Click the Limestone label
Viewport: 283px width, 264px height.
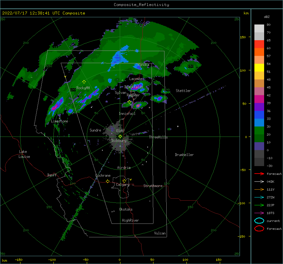point(59,121)
